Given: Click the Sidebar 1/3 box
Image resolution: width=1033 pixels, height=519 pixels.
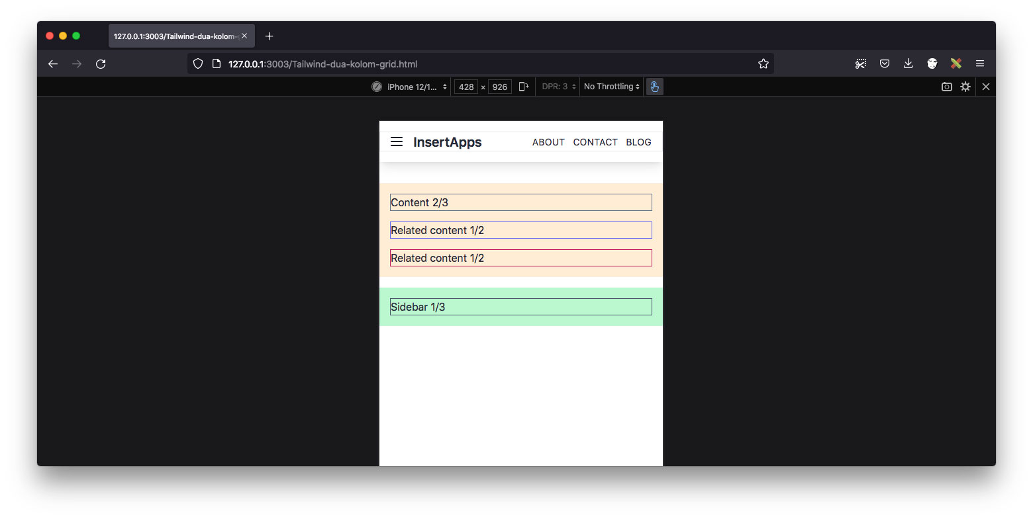Looking at the screenshot, I should coord(521,307).
